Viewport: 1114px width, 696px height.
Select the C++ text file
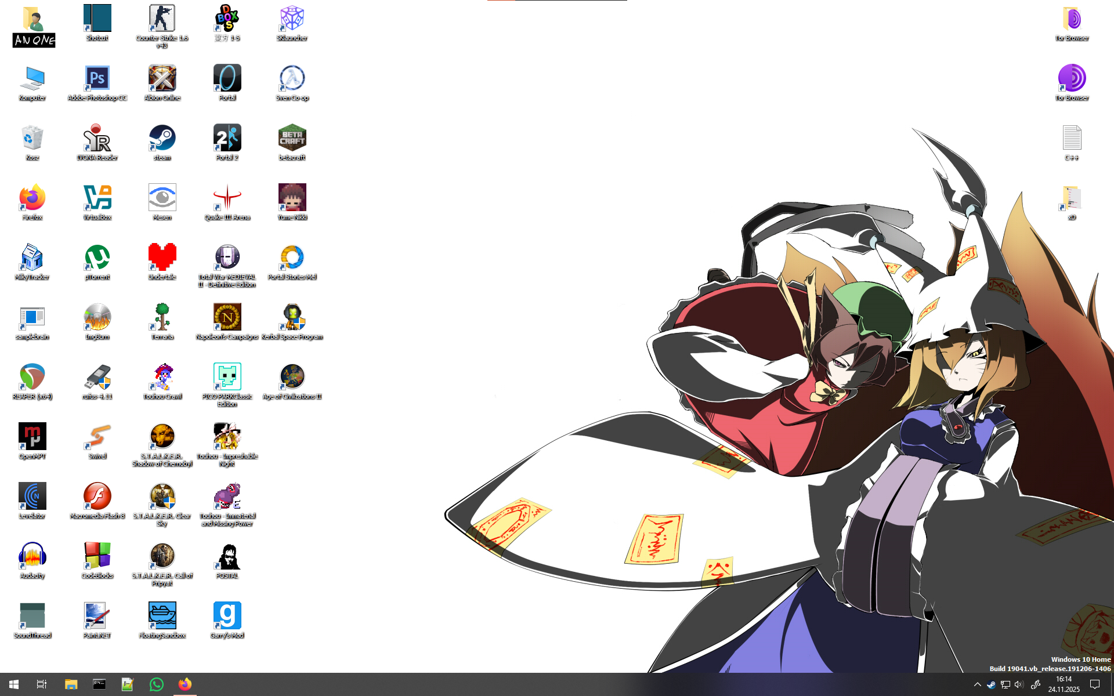pyautogui.click(x=1072, y=139)
